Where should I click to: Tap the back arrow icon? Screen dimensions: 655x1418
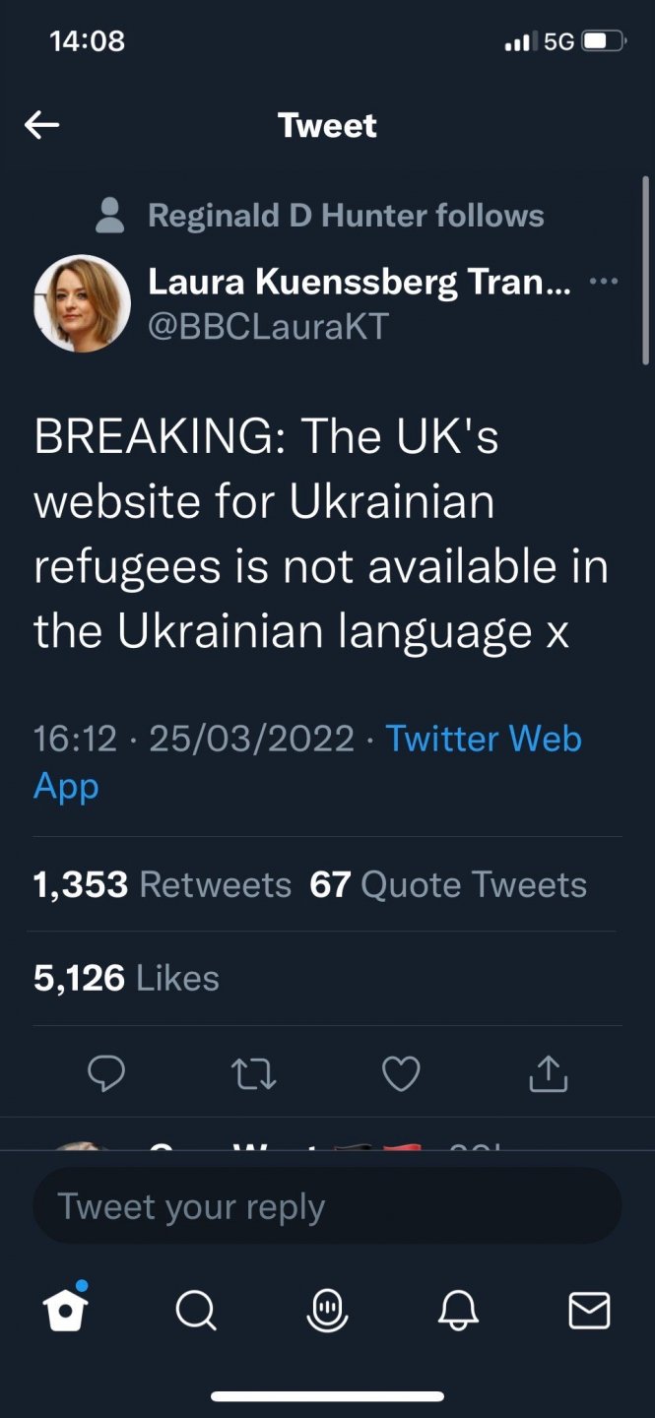point(41,125)
